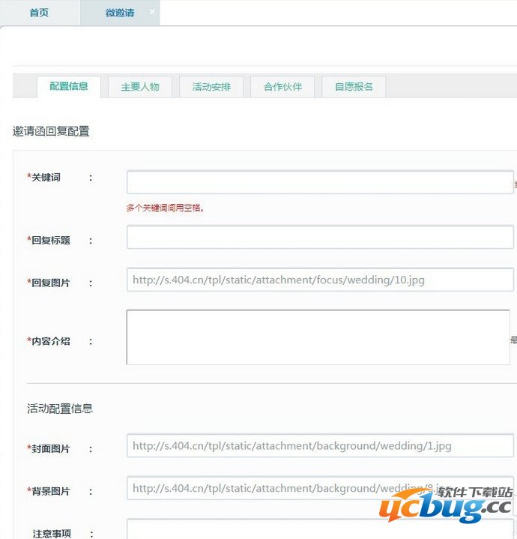Click the 注意事项 input box
517x539 pixels.
click(319, 529)
